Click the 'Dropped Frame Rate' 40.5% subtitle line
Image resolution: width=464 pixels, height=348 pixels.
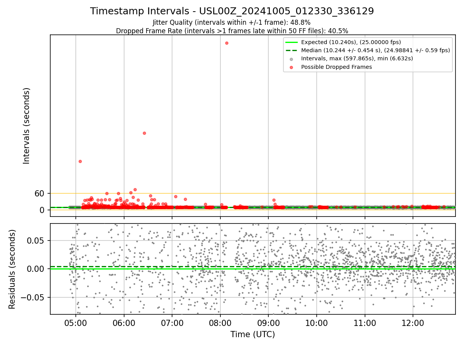pyautogui.click(x=232, y=31)
